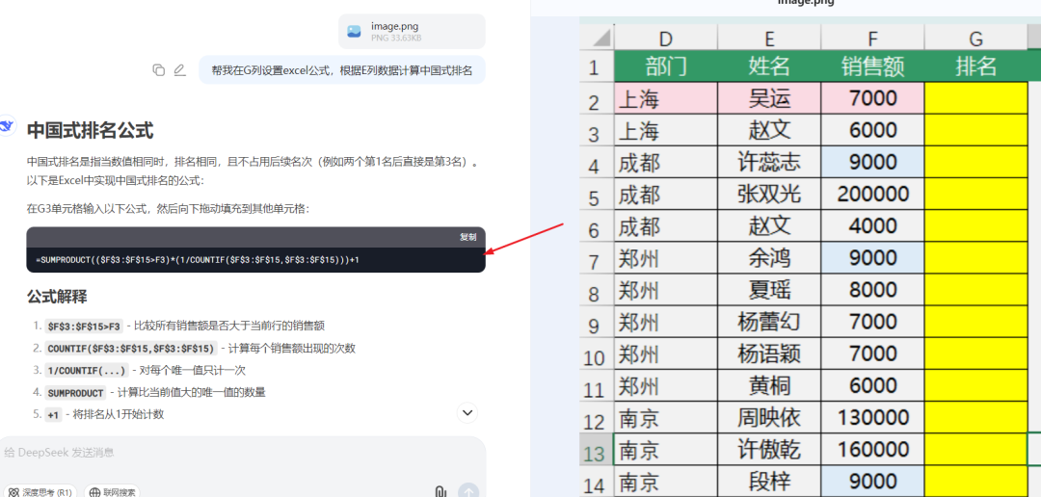This screenshot has width=1041, height=497.
Task: Click the cell with name 许傲乾
Action: pyautogui.click(x=769, y=449)
